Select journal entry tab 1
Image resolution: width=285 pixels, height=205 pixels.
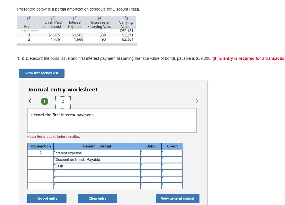(44, 101)
